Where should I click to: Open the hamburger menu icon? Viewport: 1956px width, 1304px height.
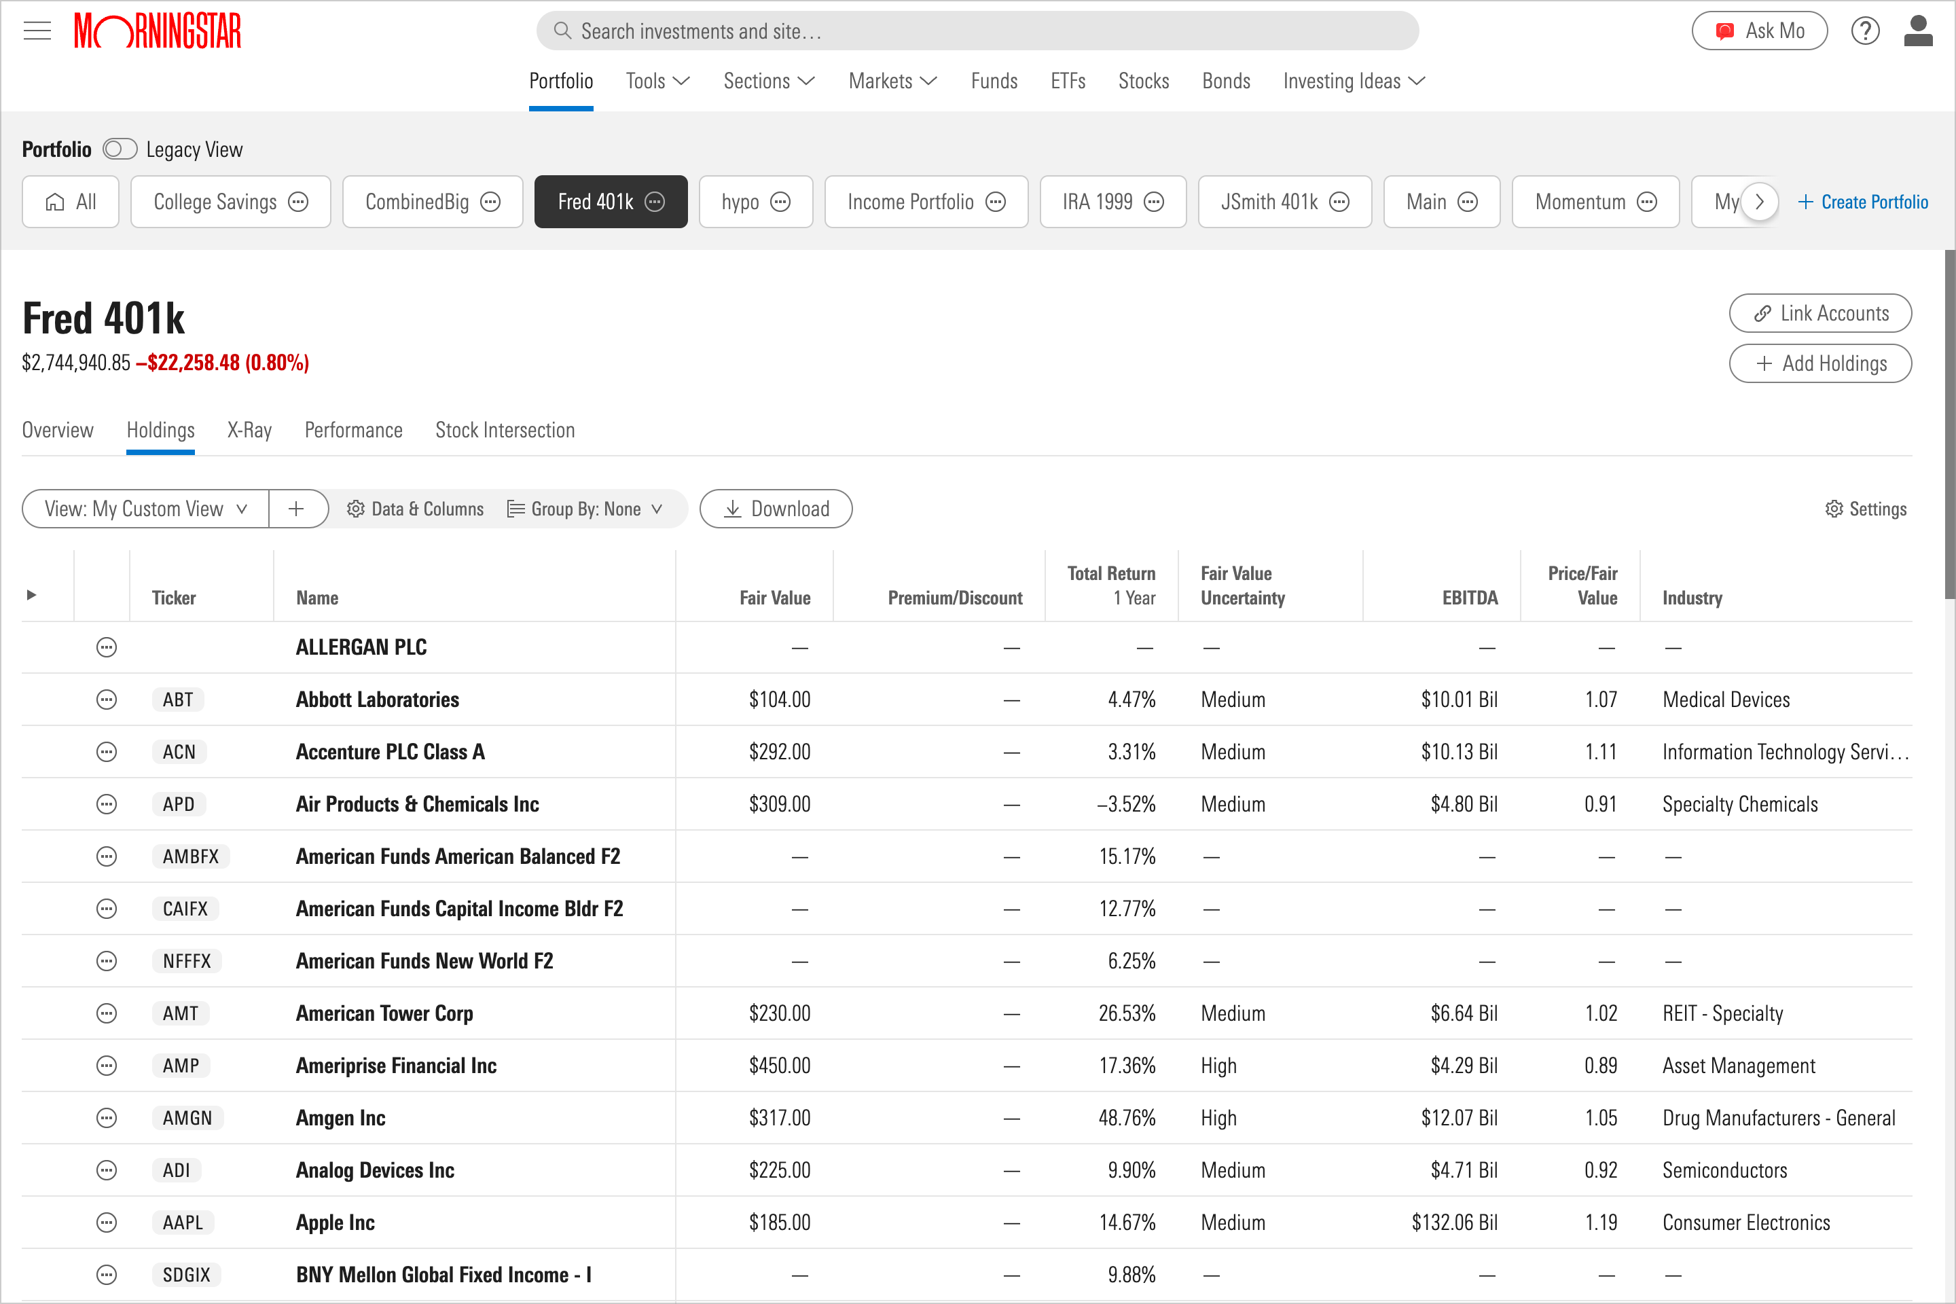(37, 32)
